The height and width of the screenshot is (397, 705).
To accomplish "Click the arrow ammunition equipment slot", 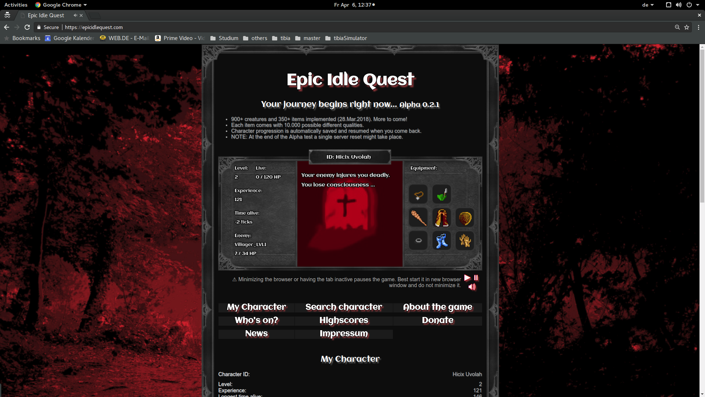I will coord(441,194).
